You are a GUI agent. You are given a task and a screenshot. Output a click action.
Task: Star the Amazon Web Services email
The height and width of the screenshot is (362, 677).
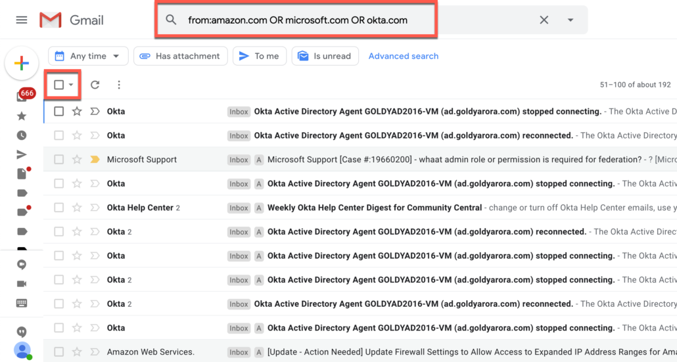[x=77, y=352]
